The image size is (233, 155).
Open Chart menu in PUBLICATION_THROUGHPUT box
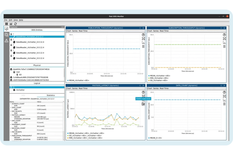(x=69, y=31)
